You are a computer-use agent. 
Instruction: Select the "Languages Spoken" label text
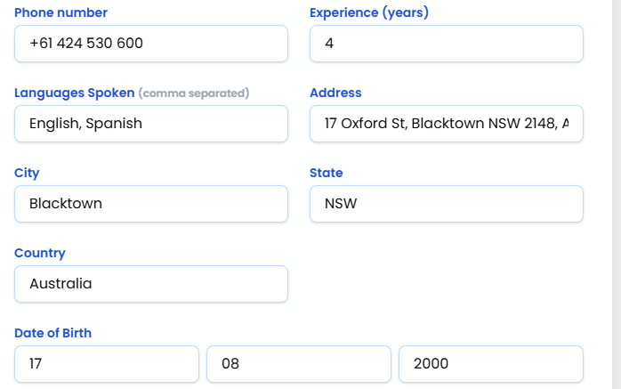(75, 93)
